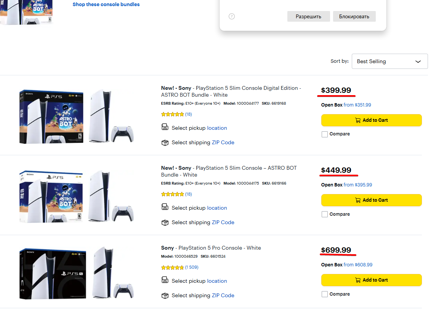Tick Compare box for $449.99 ASTRO BOT Bundle
Image resolution: width=436 pixels, height=309 pixels.
pyautogui.click(x=325, y=214)
